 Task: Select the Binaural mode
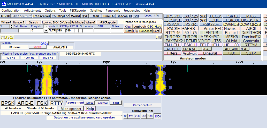pyautogui.click(x=210, y=53)
